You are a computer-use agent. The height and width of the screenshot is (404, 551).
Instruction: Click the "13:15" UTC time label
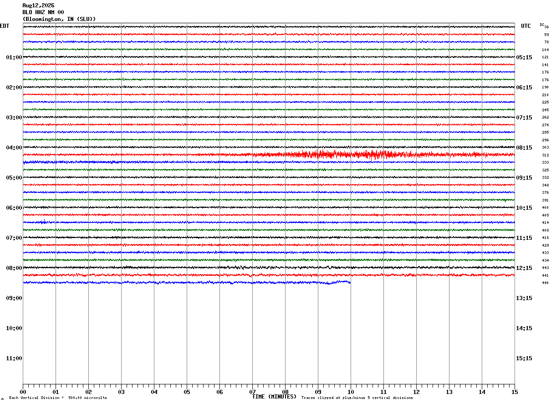tap(524, 298)
